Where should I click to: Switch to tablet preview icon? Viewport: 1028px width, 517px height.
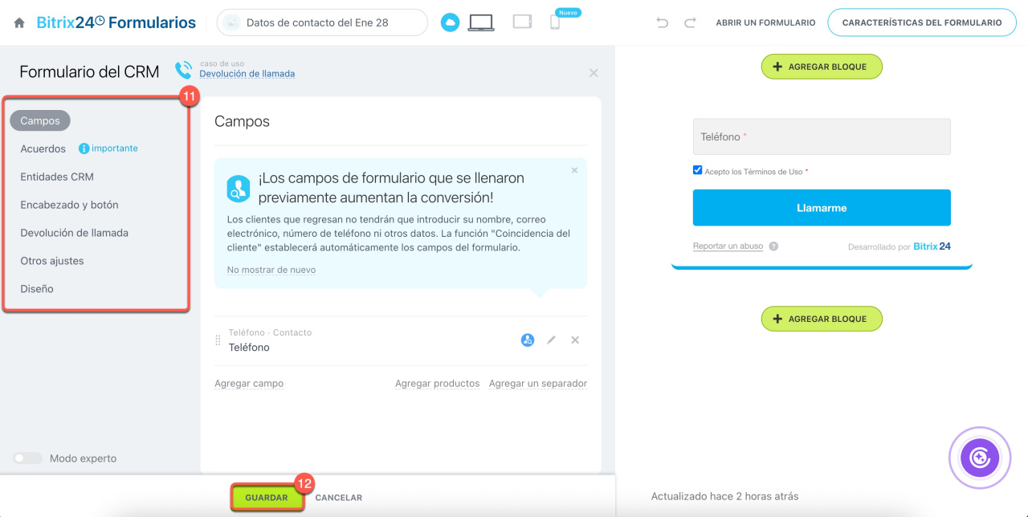(x=522, y=22)
